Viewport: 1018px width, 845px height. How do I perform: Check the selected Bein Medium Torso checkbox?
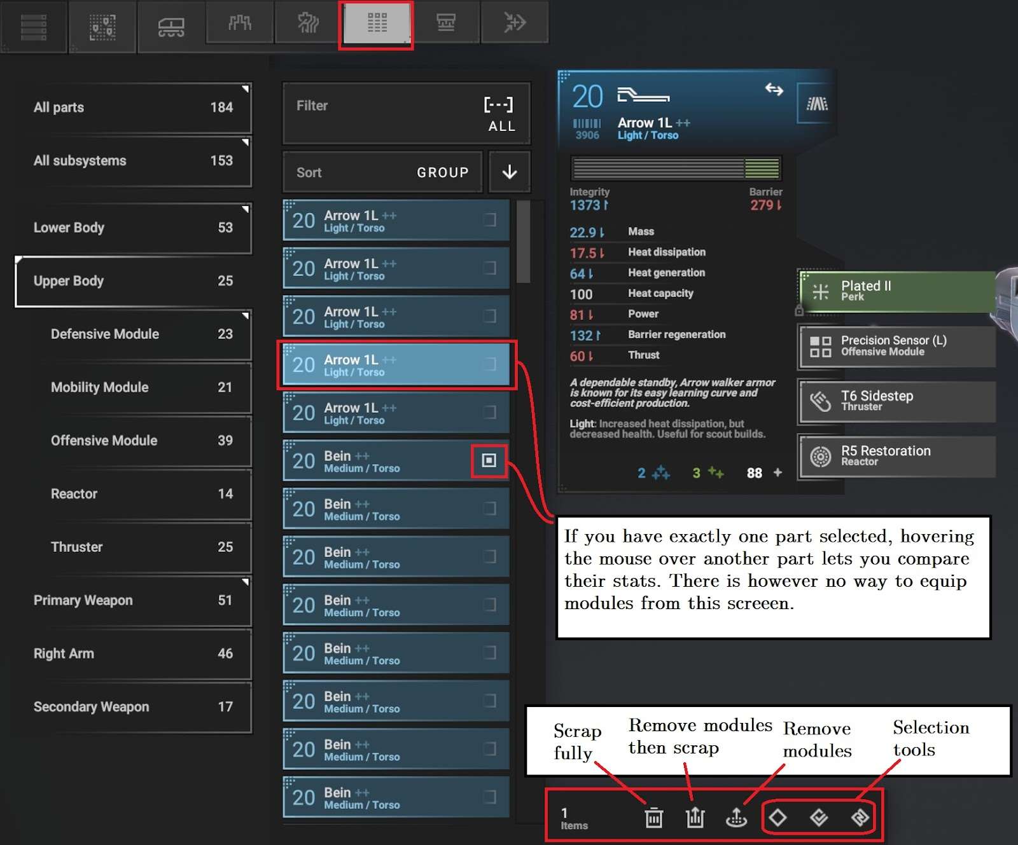click(489, 460)
